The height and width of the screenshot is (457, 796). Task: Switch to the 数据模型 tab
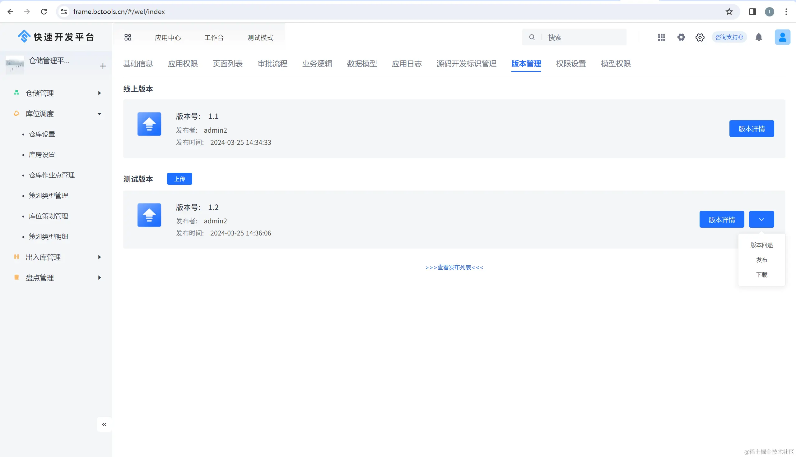(362, 64)
